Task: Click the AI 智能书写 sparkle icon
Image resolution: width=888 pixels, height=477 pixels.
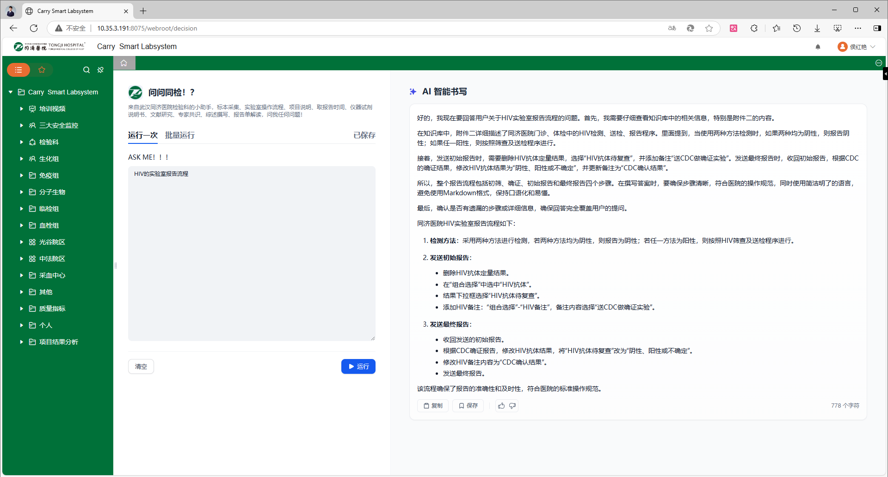Action: (413, 92)
